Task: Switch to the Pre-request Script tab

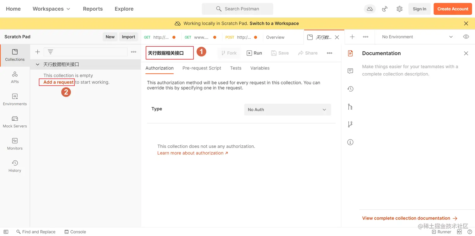Action: (202, 68)
